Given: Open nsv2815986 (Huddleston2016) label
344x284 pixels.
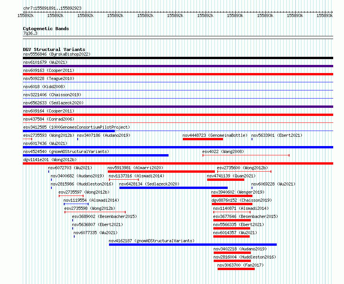Looking at the screenshot, I should [82, 184].
